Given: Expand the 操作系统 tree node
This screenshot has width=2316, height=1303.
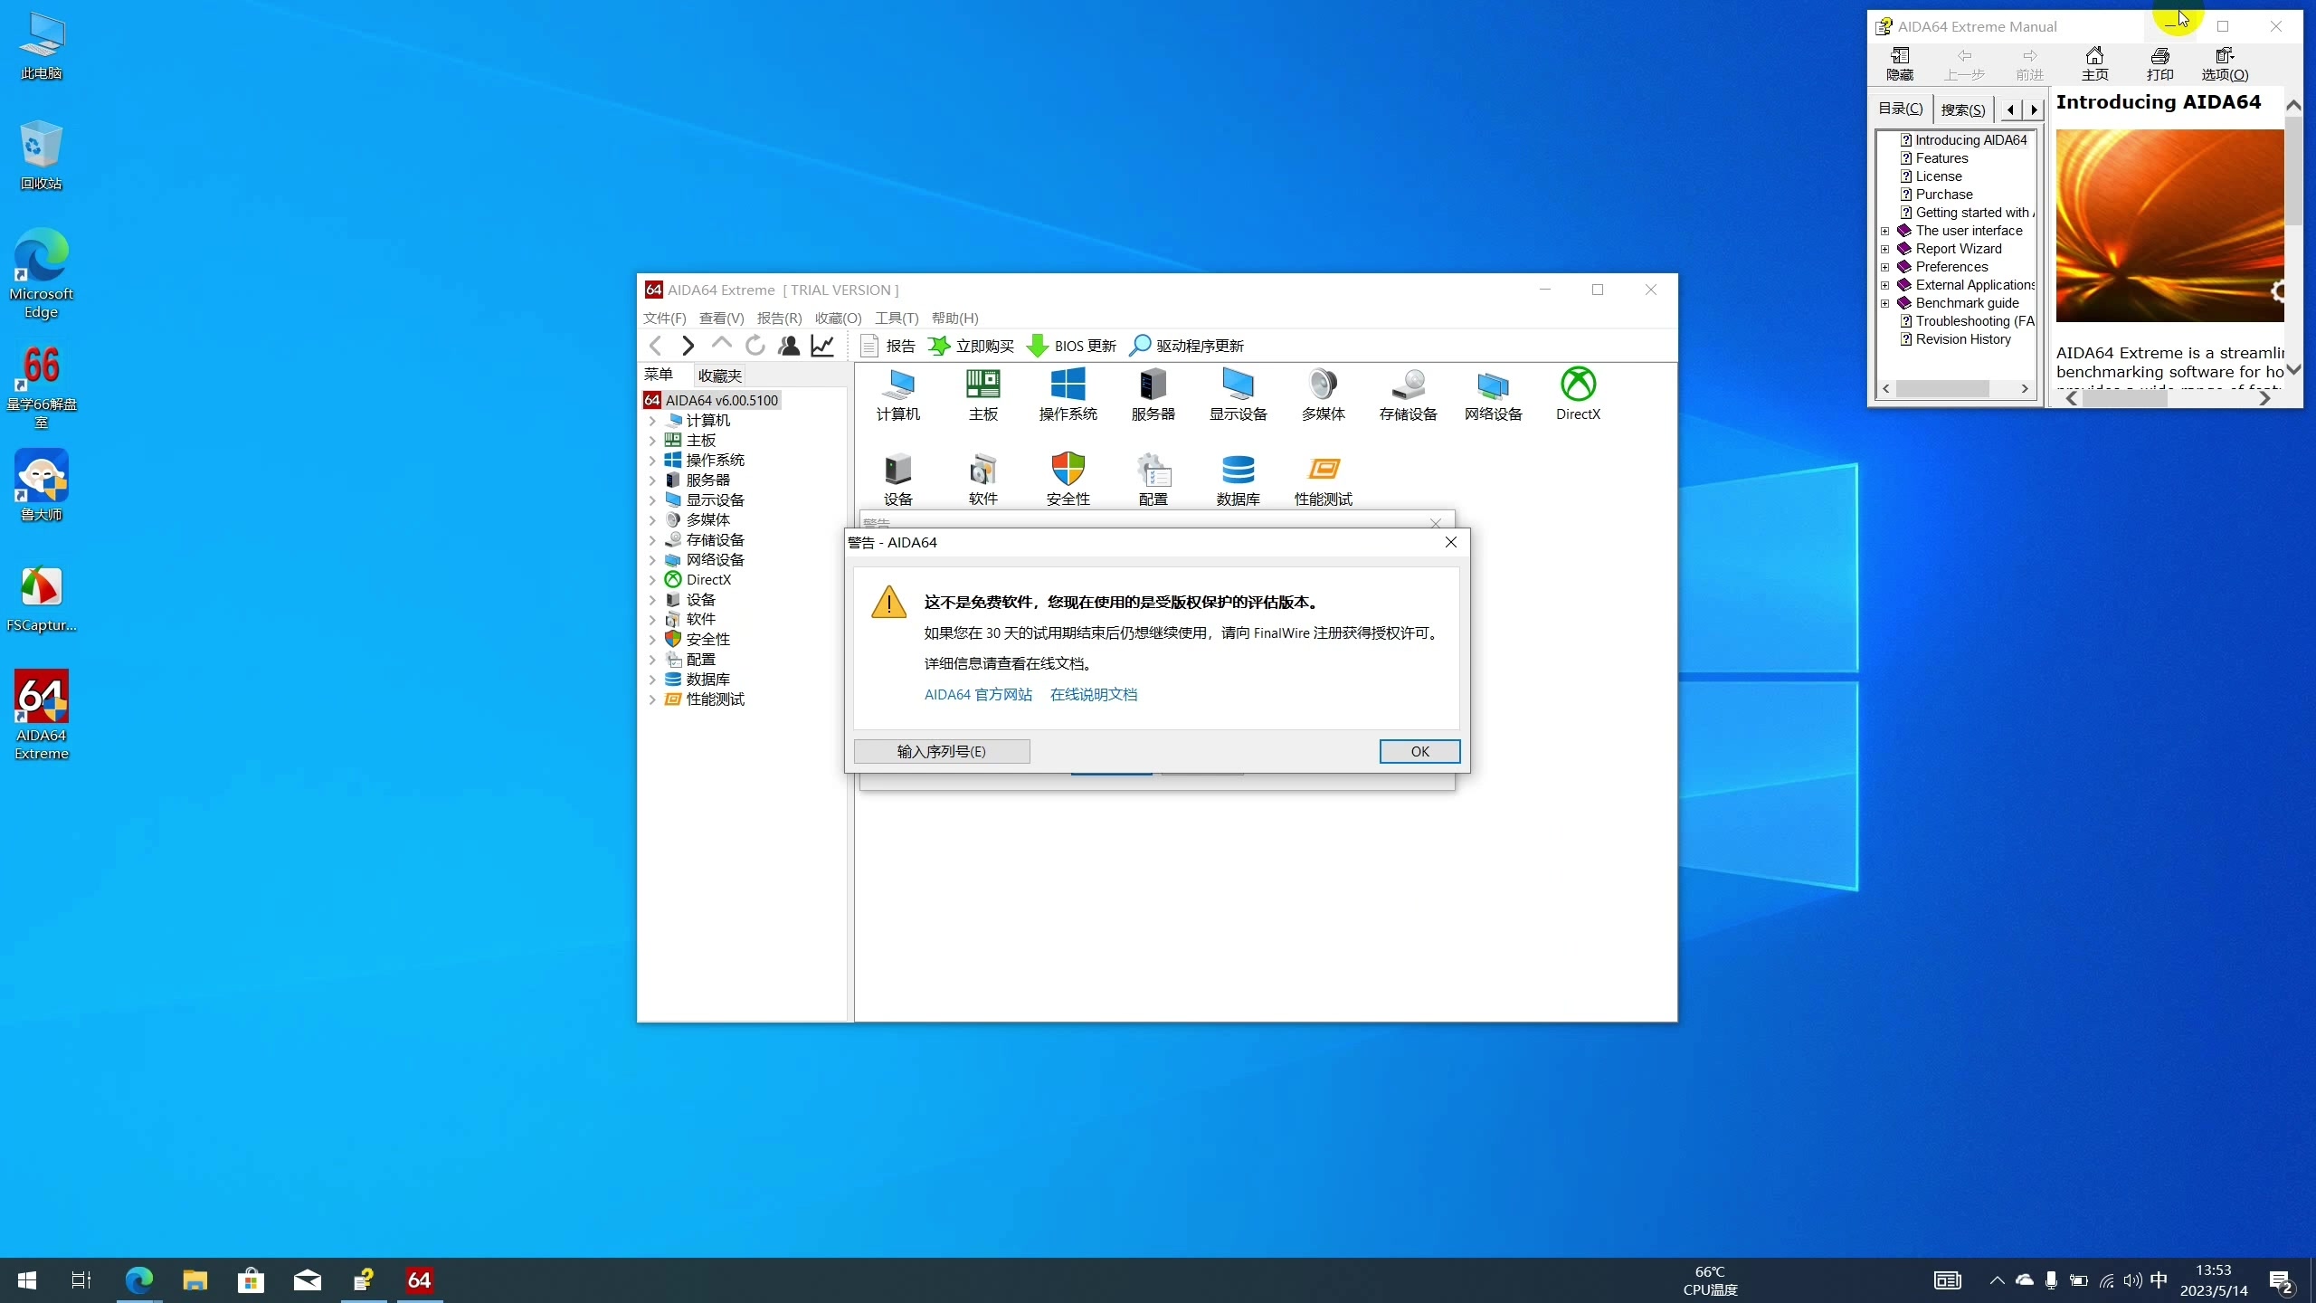Looking at the screenshot, I should [652, 461].
